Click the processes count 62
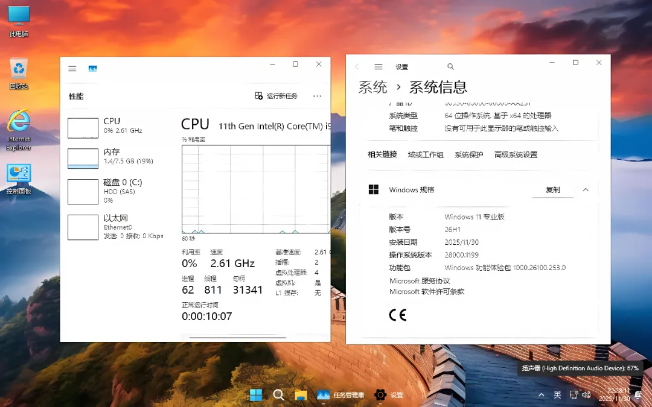Screen dimensions: 652x407 (188, 290)
